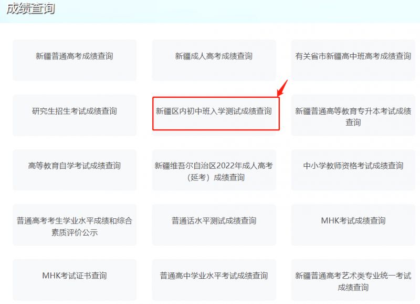Open MHK考试证书查询 card

(75, 280)
